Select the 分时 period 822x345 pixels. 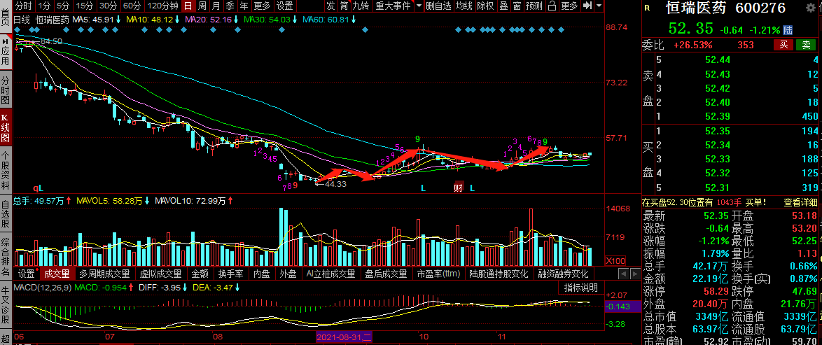pos(23,6)
